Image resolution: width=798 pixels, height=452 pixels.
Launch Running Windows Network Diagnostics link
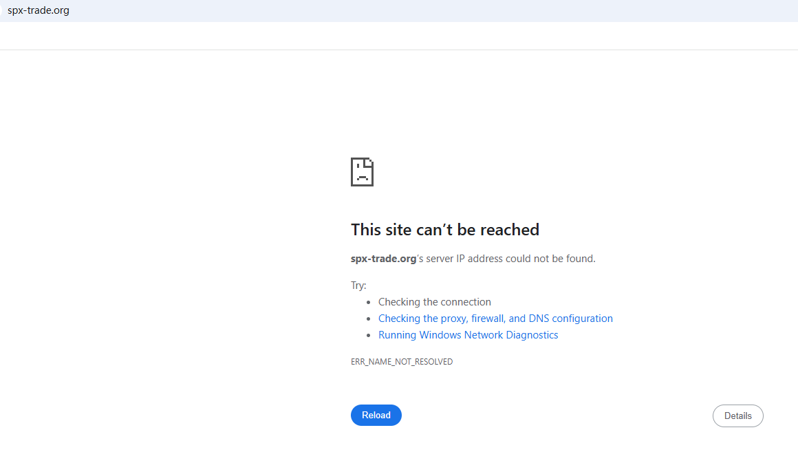pyautogui.click(x=468, y=335)
